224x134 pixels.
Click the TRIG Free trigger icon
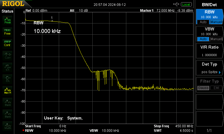tap(8, 32)
